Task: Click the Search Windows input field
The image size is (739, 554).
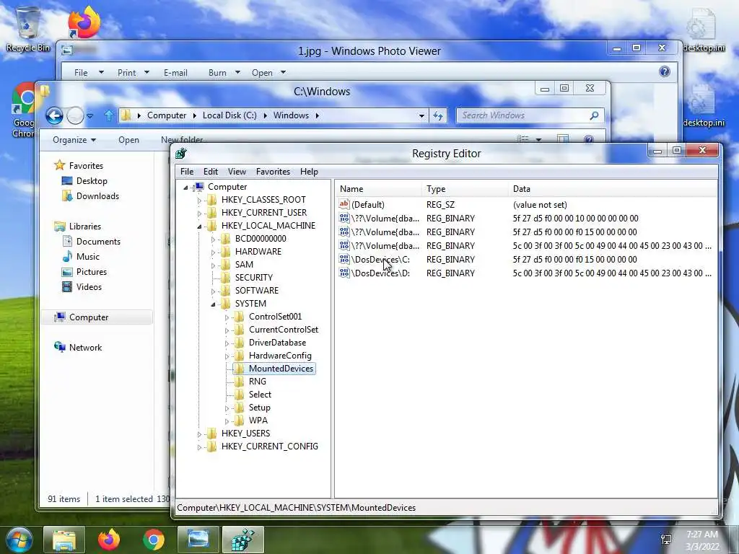Action: pos(522,115)
